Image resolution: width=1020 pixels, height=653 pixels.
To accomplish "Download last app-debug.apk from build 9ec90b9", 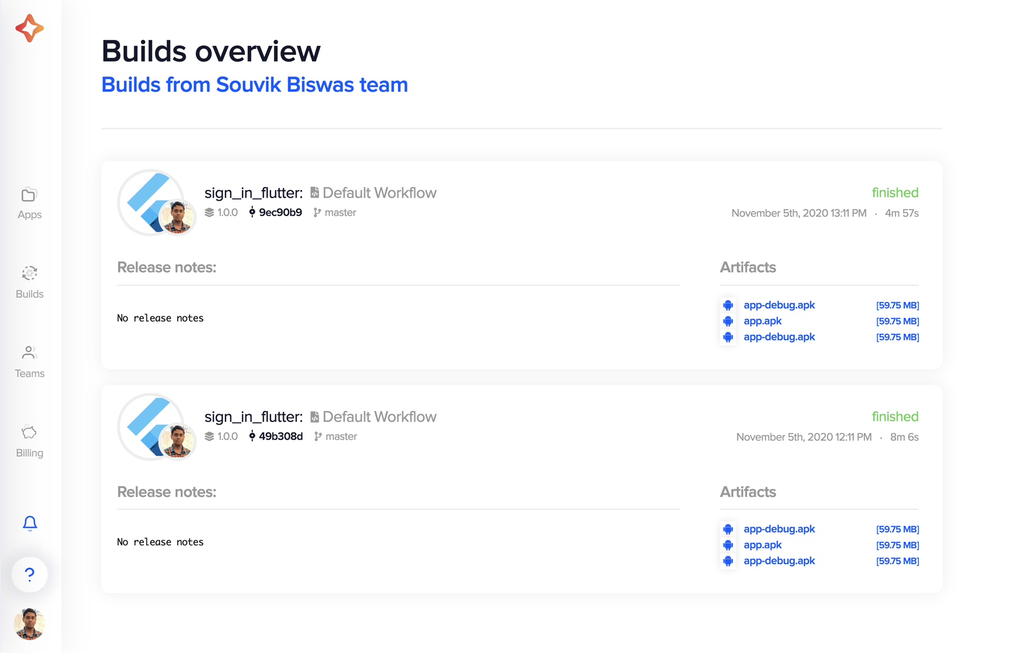I will (x=779, y=337).
